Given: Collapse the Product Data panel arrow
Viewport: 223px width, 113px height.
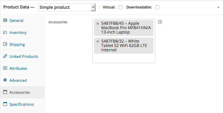Looking at the screenshot, I should (x=218, y=7).
